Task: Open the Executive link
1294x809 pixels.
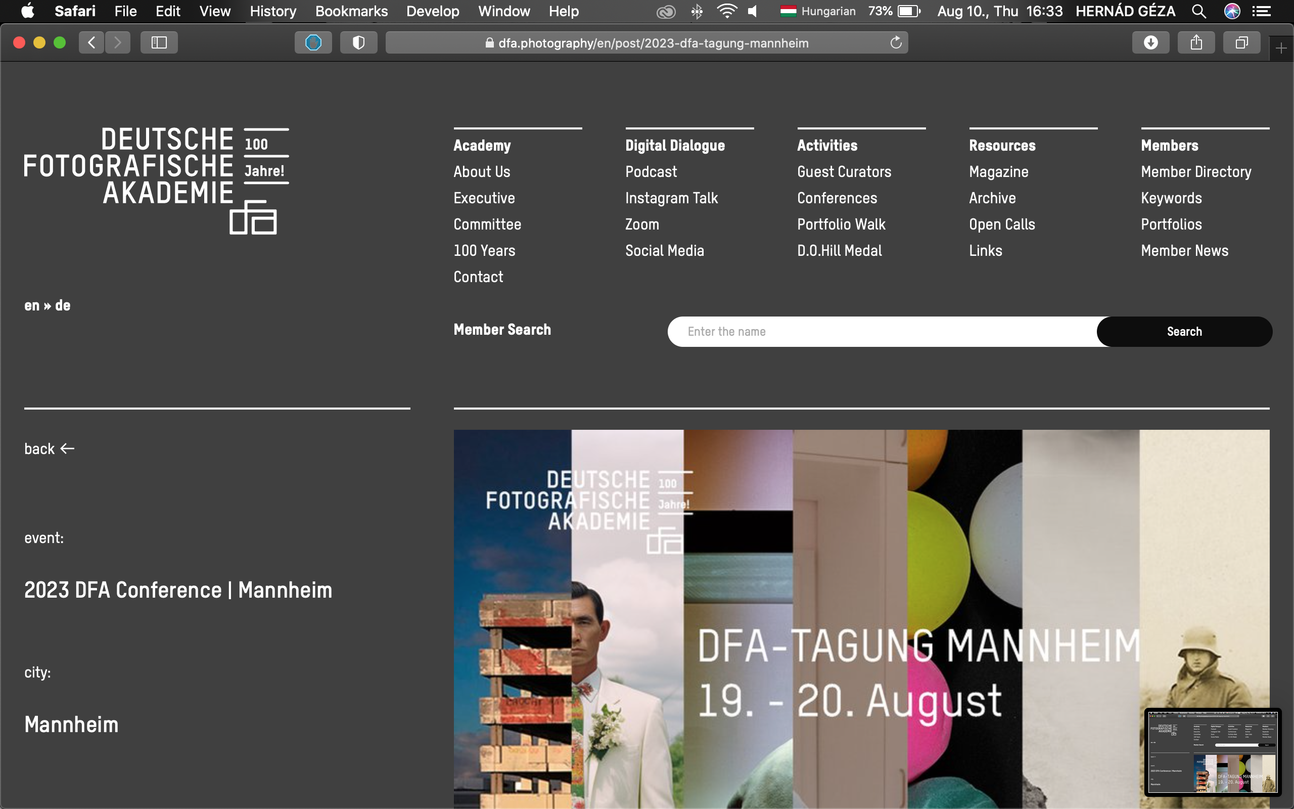Action: 484,198
